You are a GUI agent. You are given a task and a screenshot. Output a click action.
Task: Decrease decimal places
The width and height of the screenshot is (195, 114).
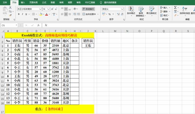click(x=122, y=14)
